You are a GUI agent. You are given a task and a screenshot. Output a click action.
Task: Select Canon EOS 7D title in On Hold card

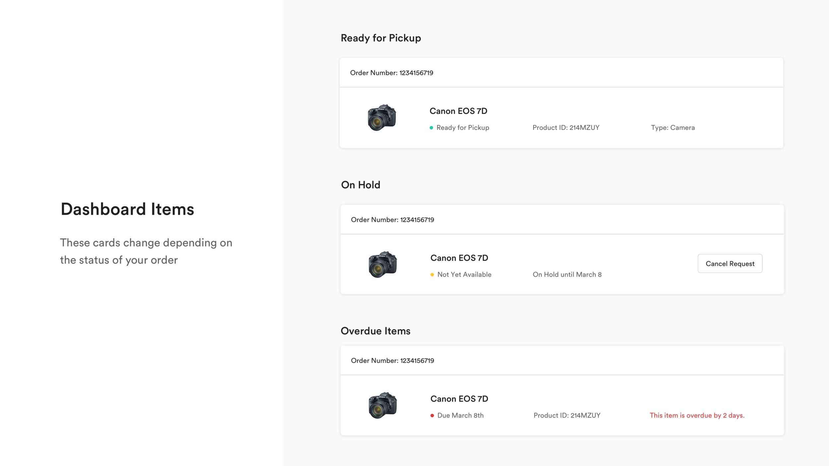tap(459, 258)
